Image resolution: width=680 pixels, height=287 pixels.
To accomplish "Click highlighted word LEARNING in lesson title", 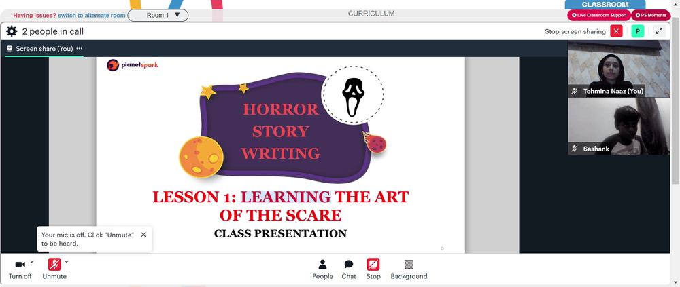I will tap(286, 197).
